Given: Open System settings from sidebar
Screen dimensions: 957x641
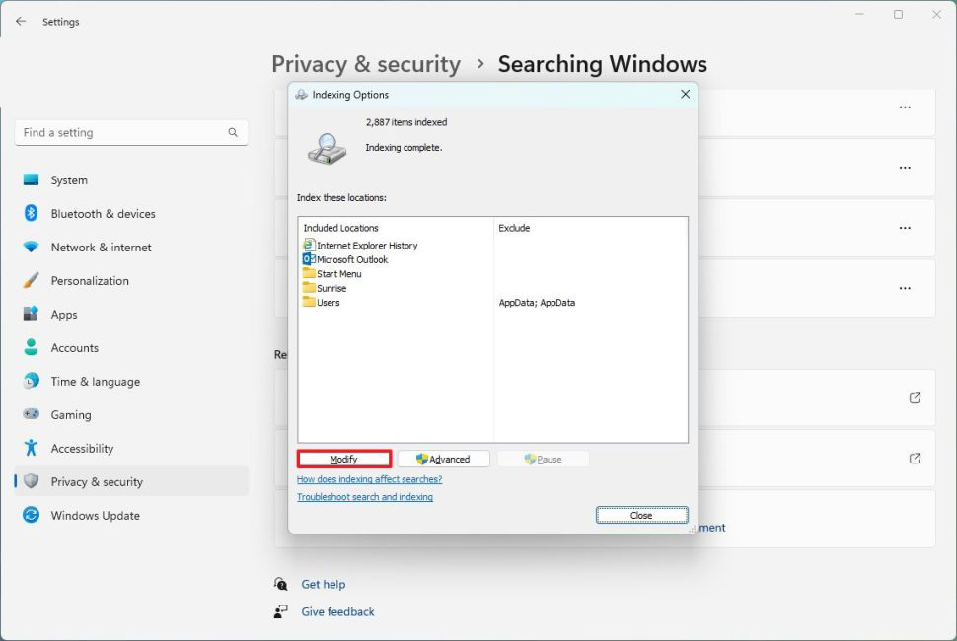Looking at the screenshot, I should (69, 180).
